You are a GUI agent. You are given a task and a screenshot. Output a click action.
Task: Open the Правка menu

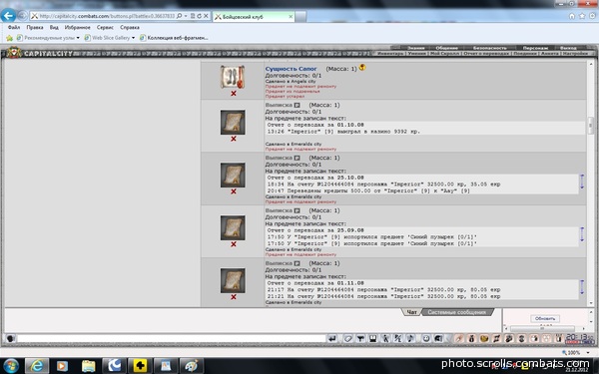tap(35, 28)
